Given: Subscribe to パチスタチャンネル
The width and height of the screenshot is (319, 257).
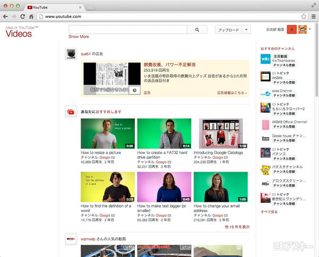Looking at the screenshot, I should pos(284,172).
